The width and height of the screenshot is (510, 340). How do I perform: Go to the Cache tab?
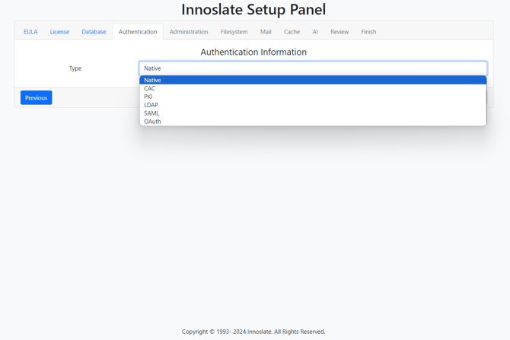pyautogui.click(x=292, y=32)
